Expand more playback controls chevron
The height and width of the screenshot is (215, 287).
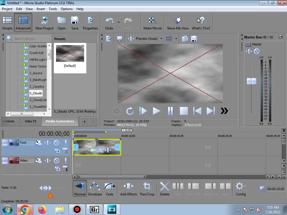coord(224,111)
